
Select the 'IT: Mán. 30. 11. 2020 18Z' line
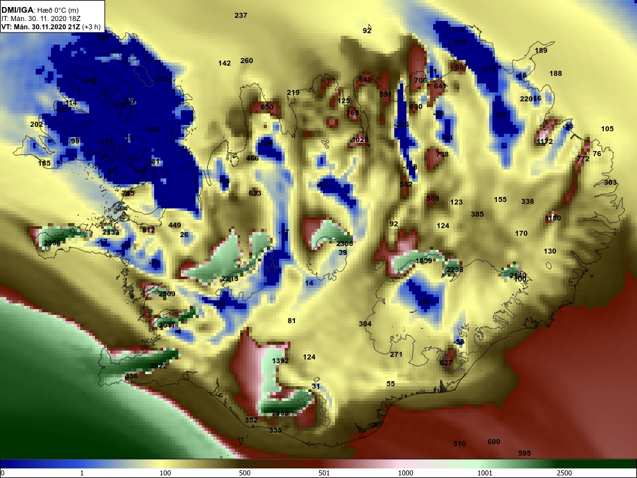[x=35, y=18]
